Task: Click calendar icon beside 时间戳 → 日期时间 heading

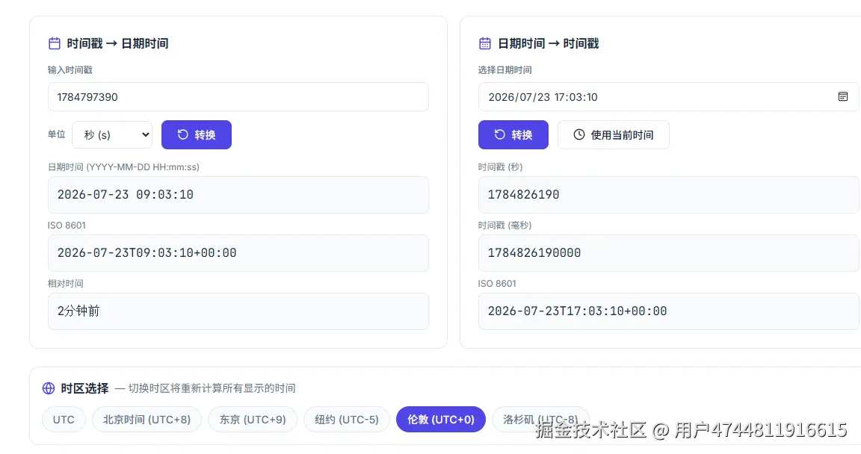Action: click(x=55, y=43)
